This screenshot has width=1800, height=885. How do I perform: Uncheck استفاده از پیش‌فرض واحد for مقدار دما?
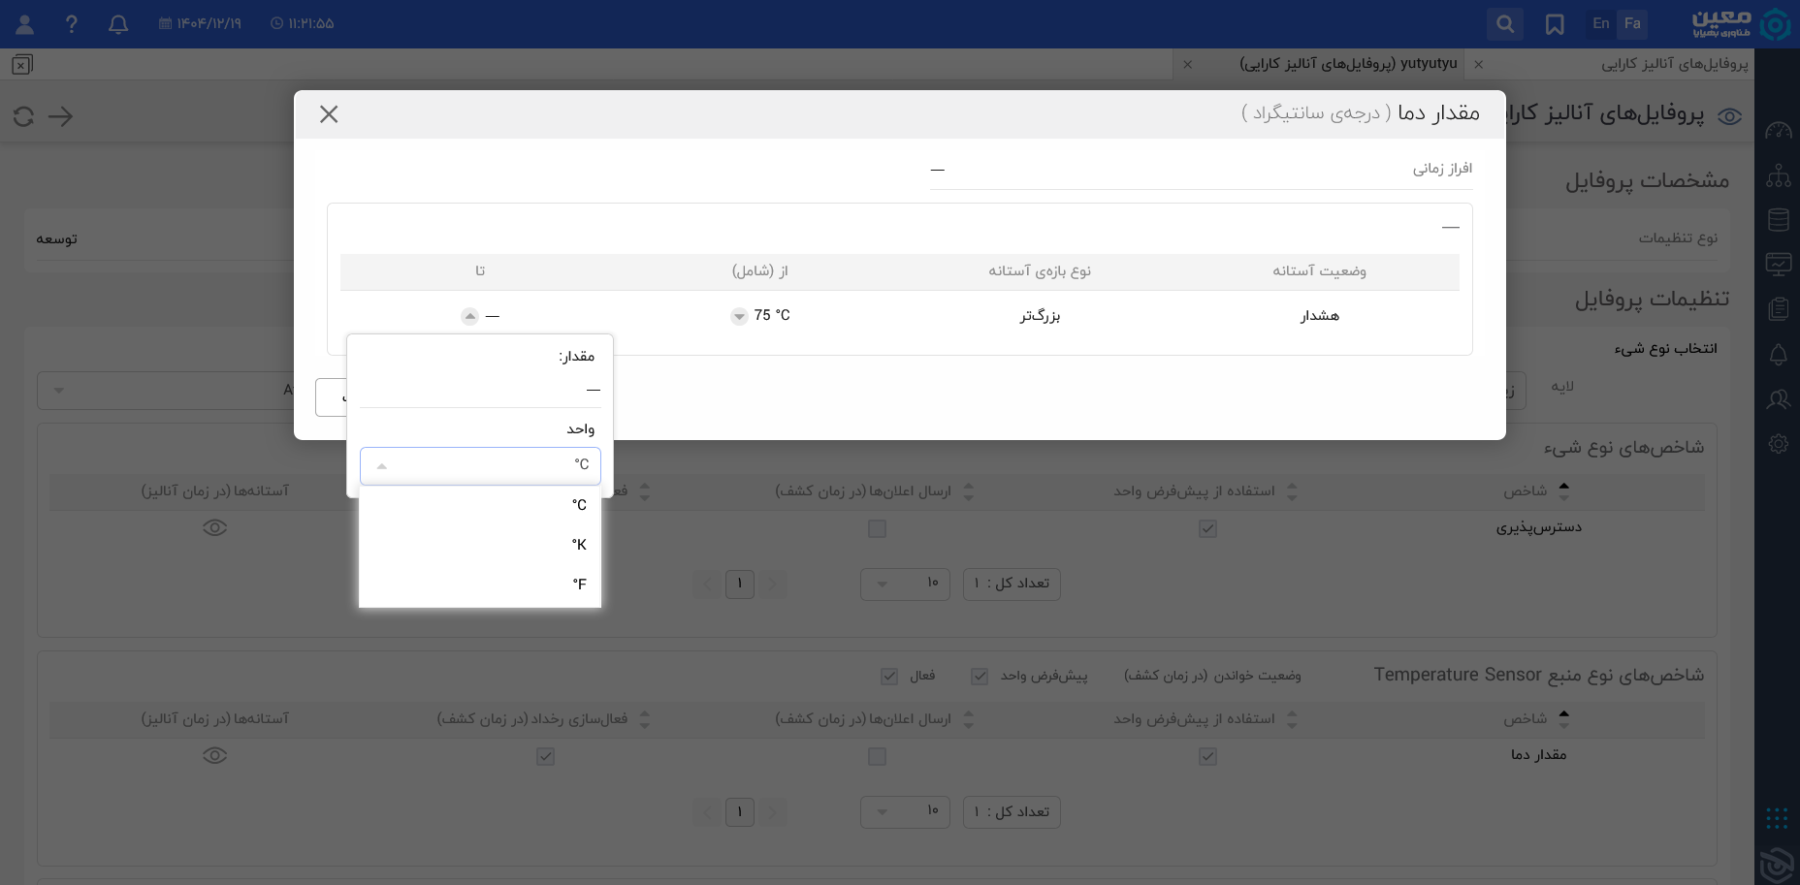pos(1207,756)
